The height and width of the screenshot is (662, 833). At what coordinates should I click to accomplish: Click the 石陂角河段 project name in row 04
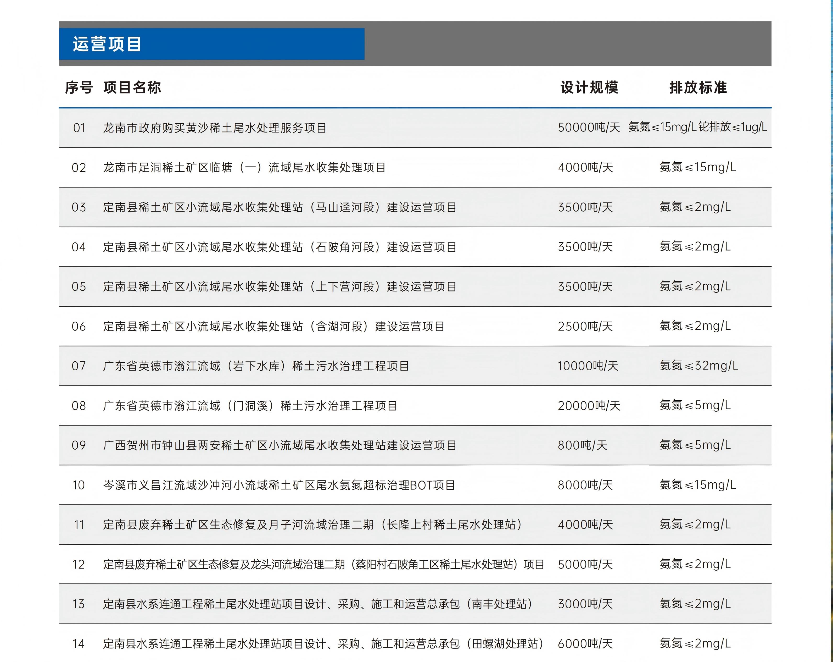(280, 247)
